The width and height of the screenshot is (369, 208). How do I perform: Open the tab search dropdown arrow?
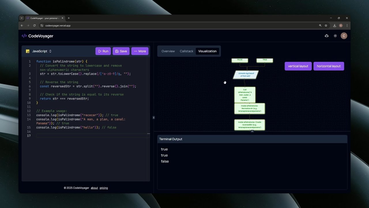(x=22, y=18)
